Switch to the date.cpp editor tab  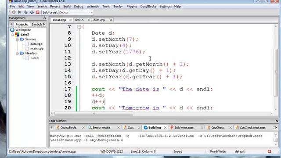99,20
